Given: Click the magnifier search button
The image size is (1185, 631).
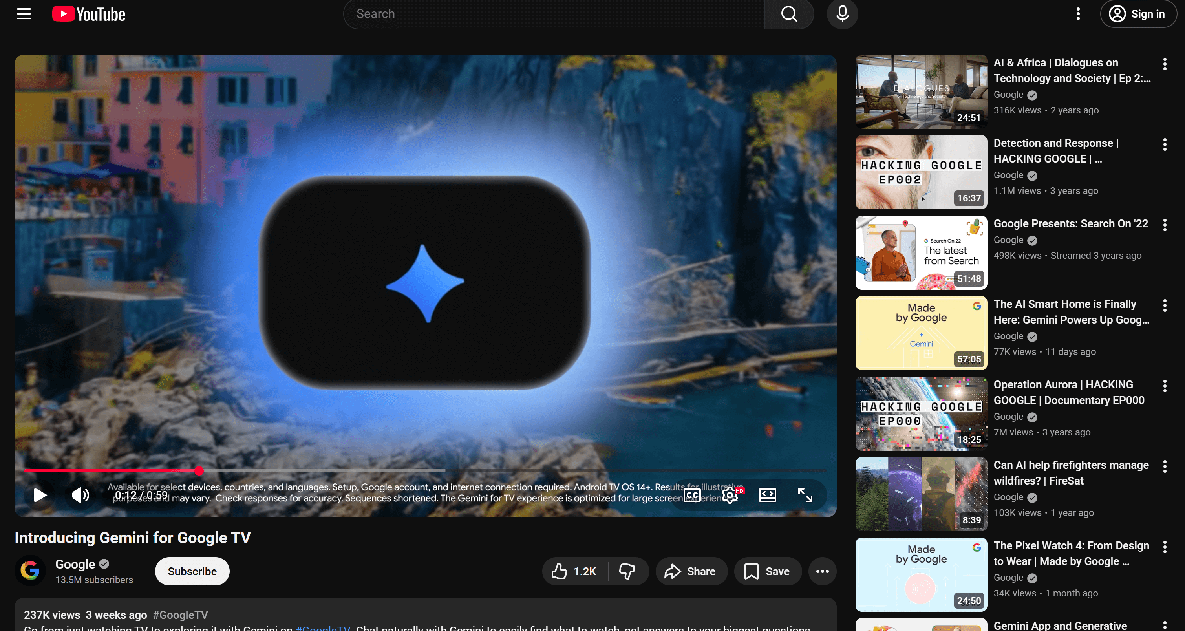Looking at the screenshot, I should point(789,14).
